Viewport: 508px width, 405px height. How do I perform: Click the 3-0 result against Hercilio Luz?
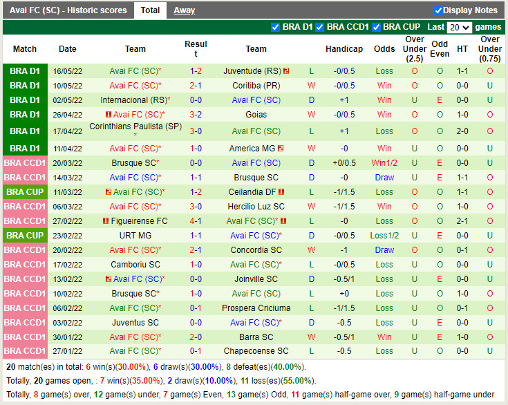196,207
